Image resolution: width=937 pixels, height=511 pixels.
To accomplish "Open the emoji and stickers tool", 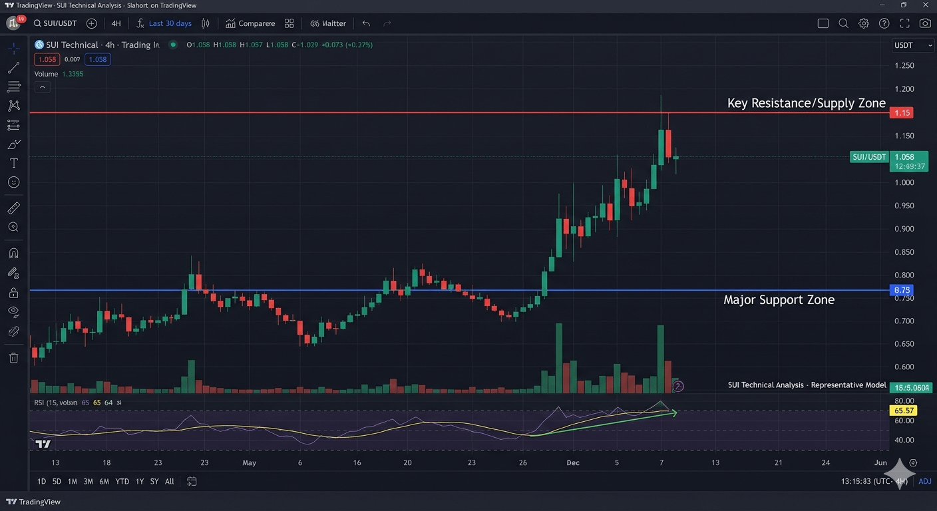I will pos(13,182).
